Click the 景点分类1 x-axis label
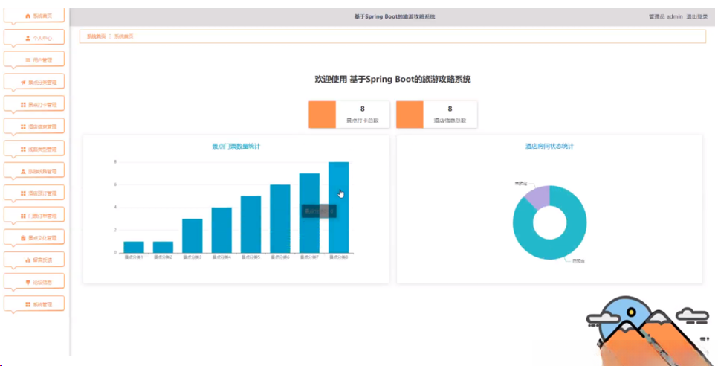Image resolution: width=718 pixels, height=366 pixels. tap(134, 257)
